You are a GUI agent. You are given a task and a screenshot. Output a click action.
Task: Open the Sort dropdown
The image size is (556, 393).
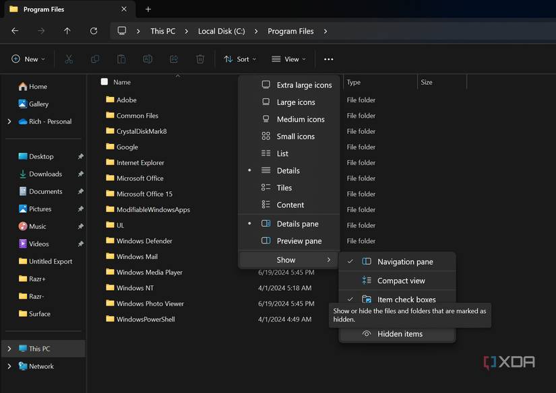point(239,59)
